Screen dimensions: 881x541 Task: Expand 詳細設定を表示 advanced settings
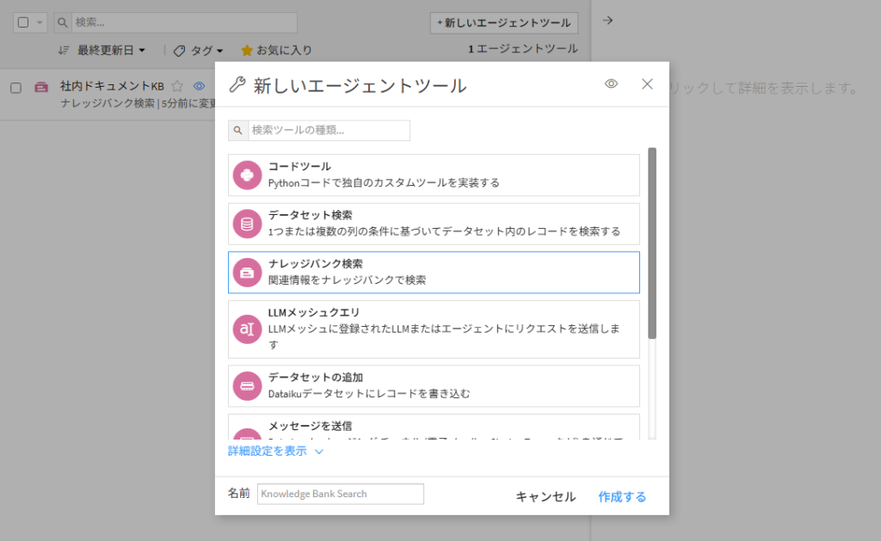click(275, 451)
